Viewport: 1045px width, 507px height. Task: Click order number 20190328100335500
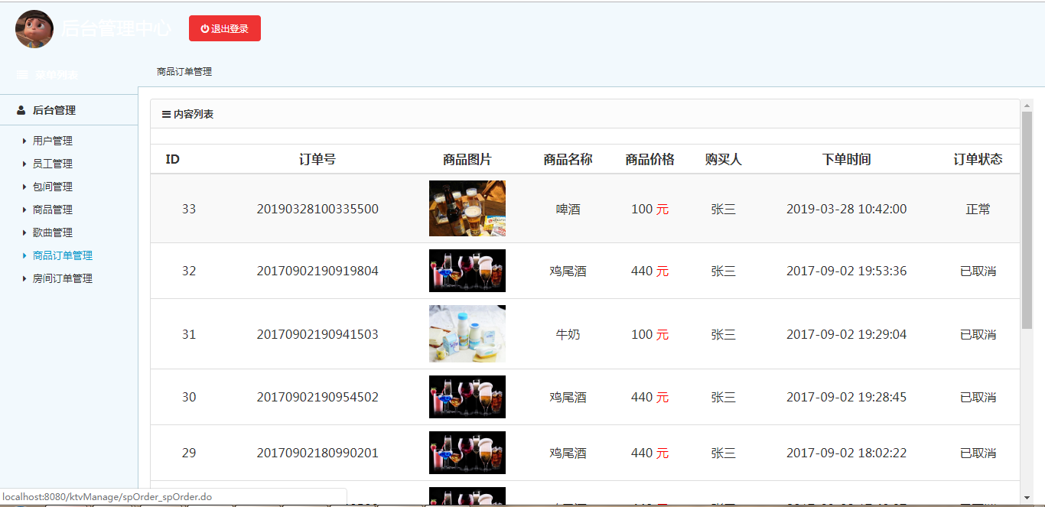[x=317, y=209]
